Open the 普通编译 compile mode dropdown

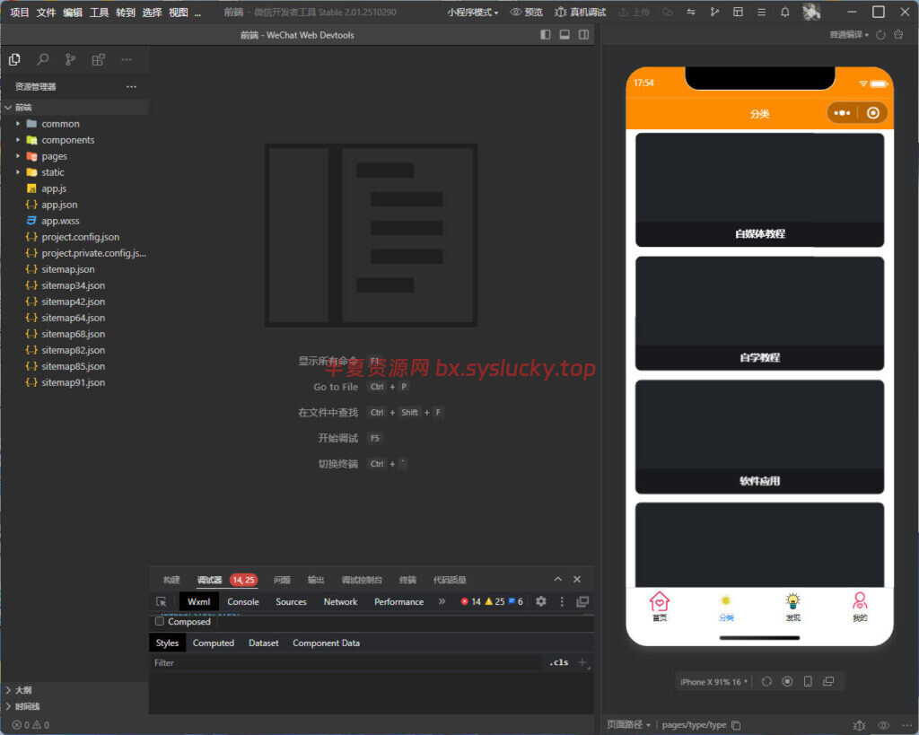point(849,35)
